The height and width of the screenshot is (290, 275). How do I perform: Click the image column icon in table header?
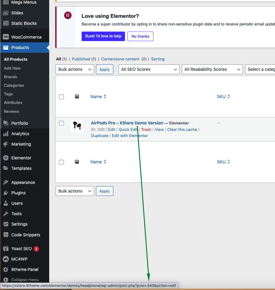click(x=77, y=97)
